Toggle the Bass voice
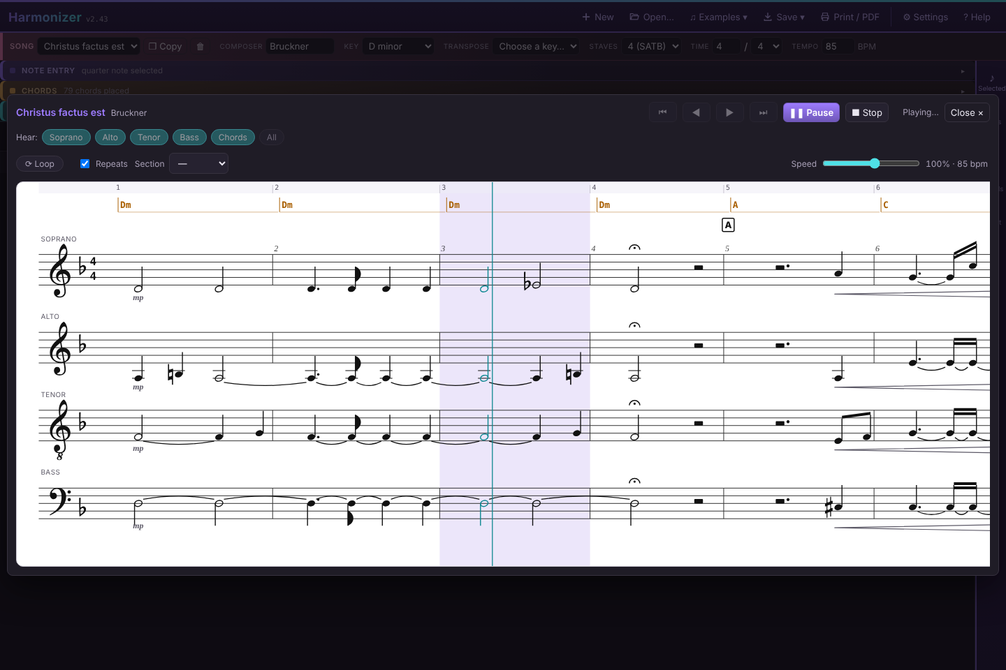 pos(189,137)
